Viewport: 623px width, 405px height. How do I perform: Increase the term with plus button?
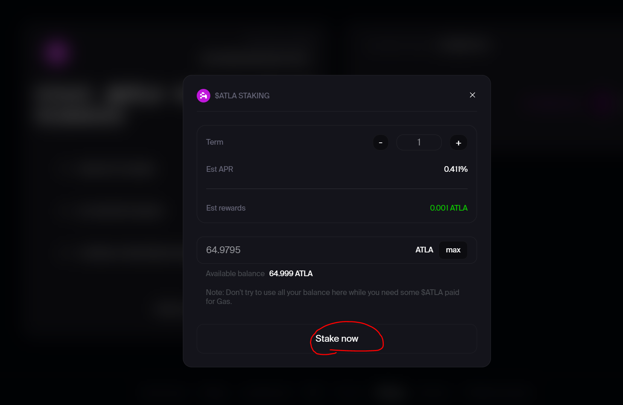(459, 142)
